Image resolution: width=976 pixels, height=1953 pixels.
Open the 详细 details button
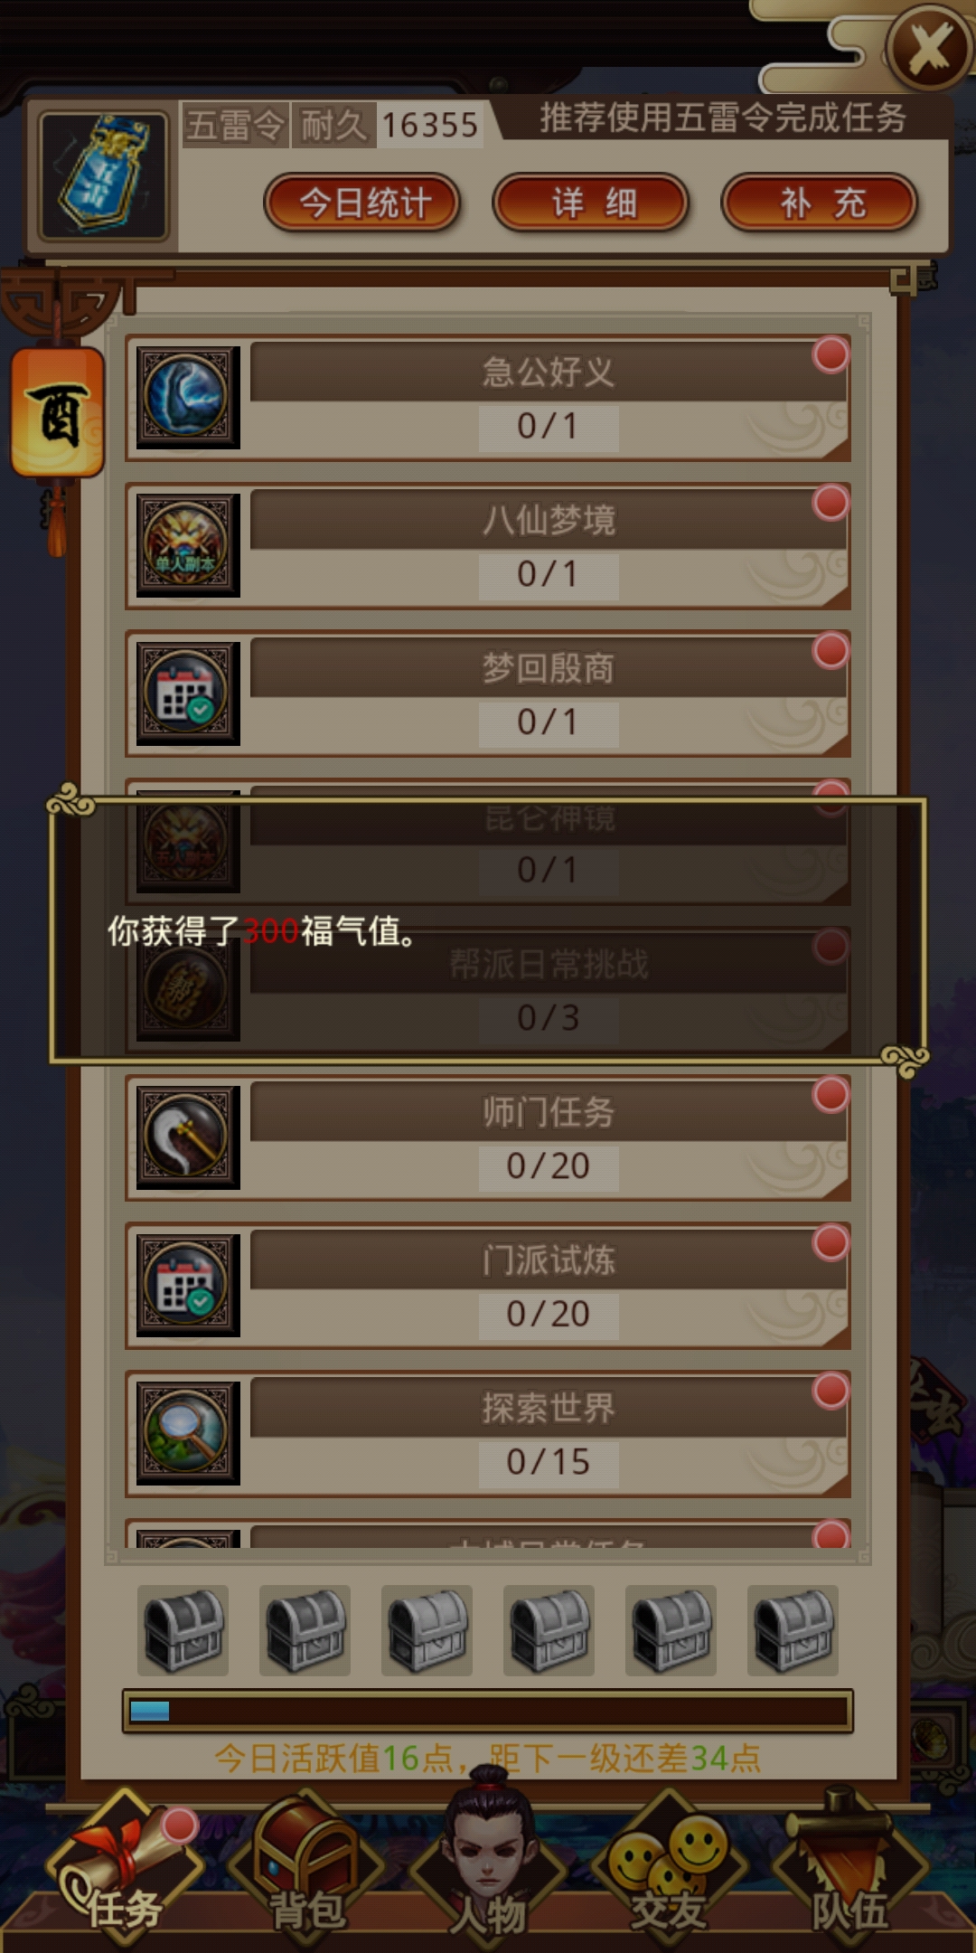pyautogui.click(x=592, y=203)
